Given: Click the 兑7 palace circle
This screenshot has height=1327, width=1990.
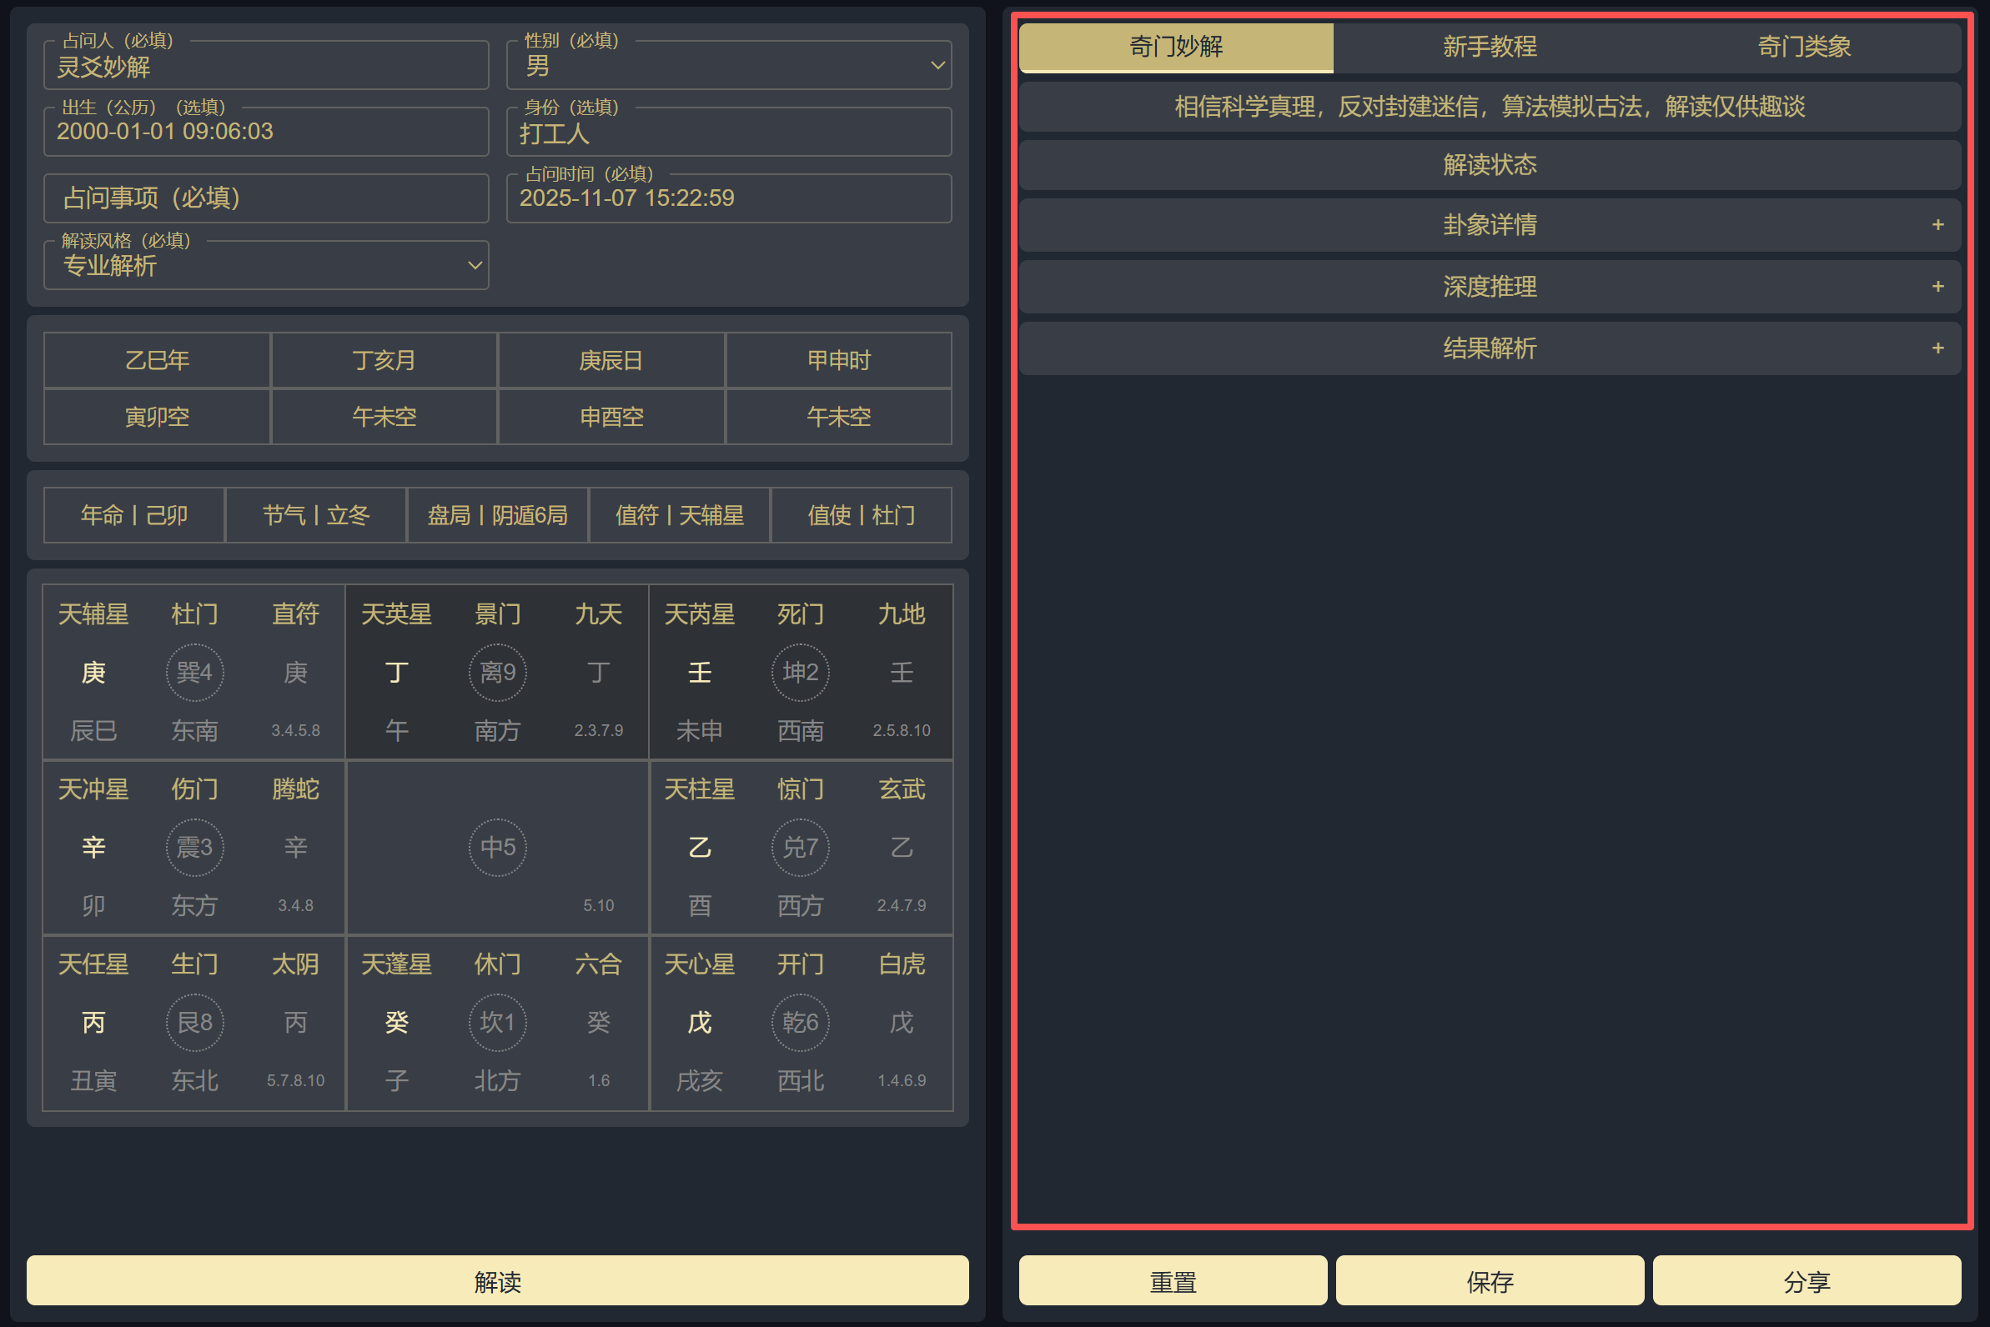Looking at the screenshot, I should (x=799, y=847).
